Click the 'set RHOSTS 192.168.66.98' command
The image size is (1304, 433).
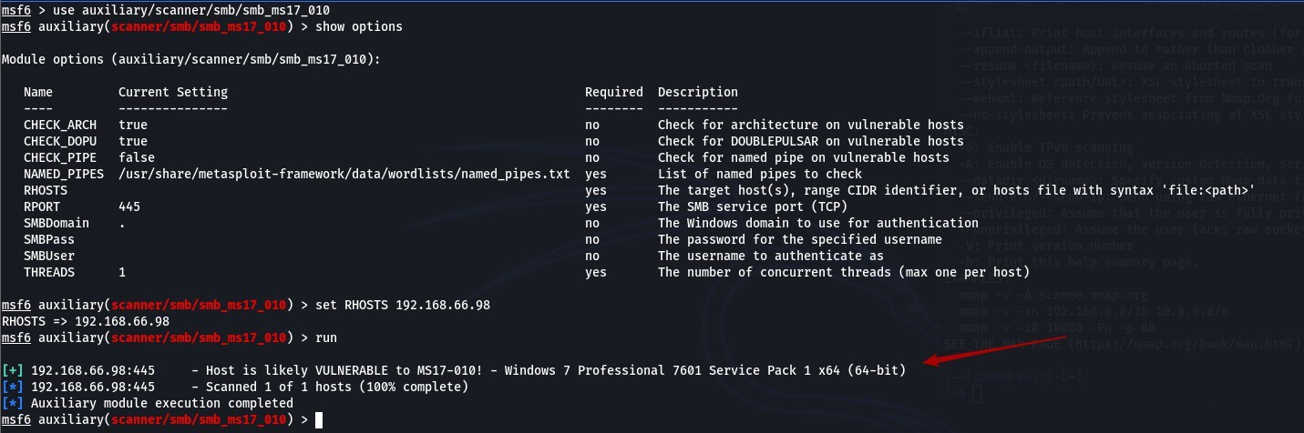[403, 305]
